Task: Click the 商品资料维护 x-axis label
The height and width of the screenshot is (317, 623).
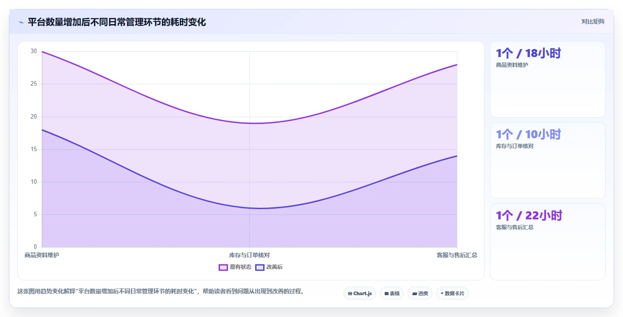Action: click(x=42, y=255)
